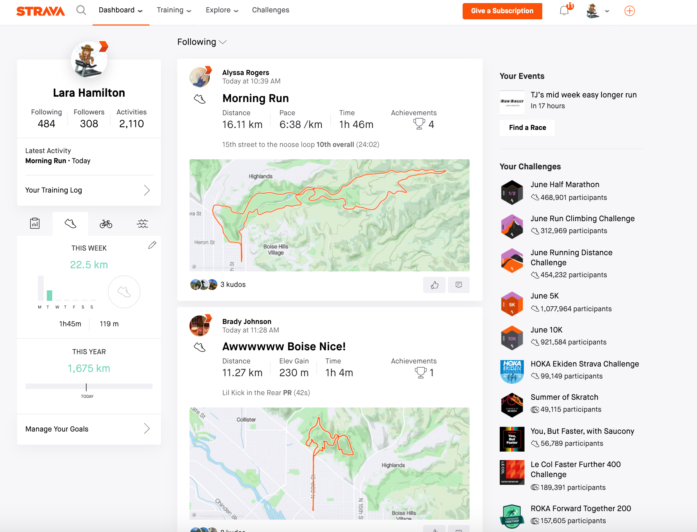Select the swimming stats icon
697x532 pixels.
click(x=142, y=223)
